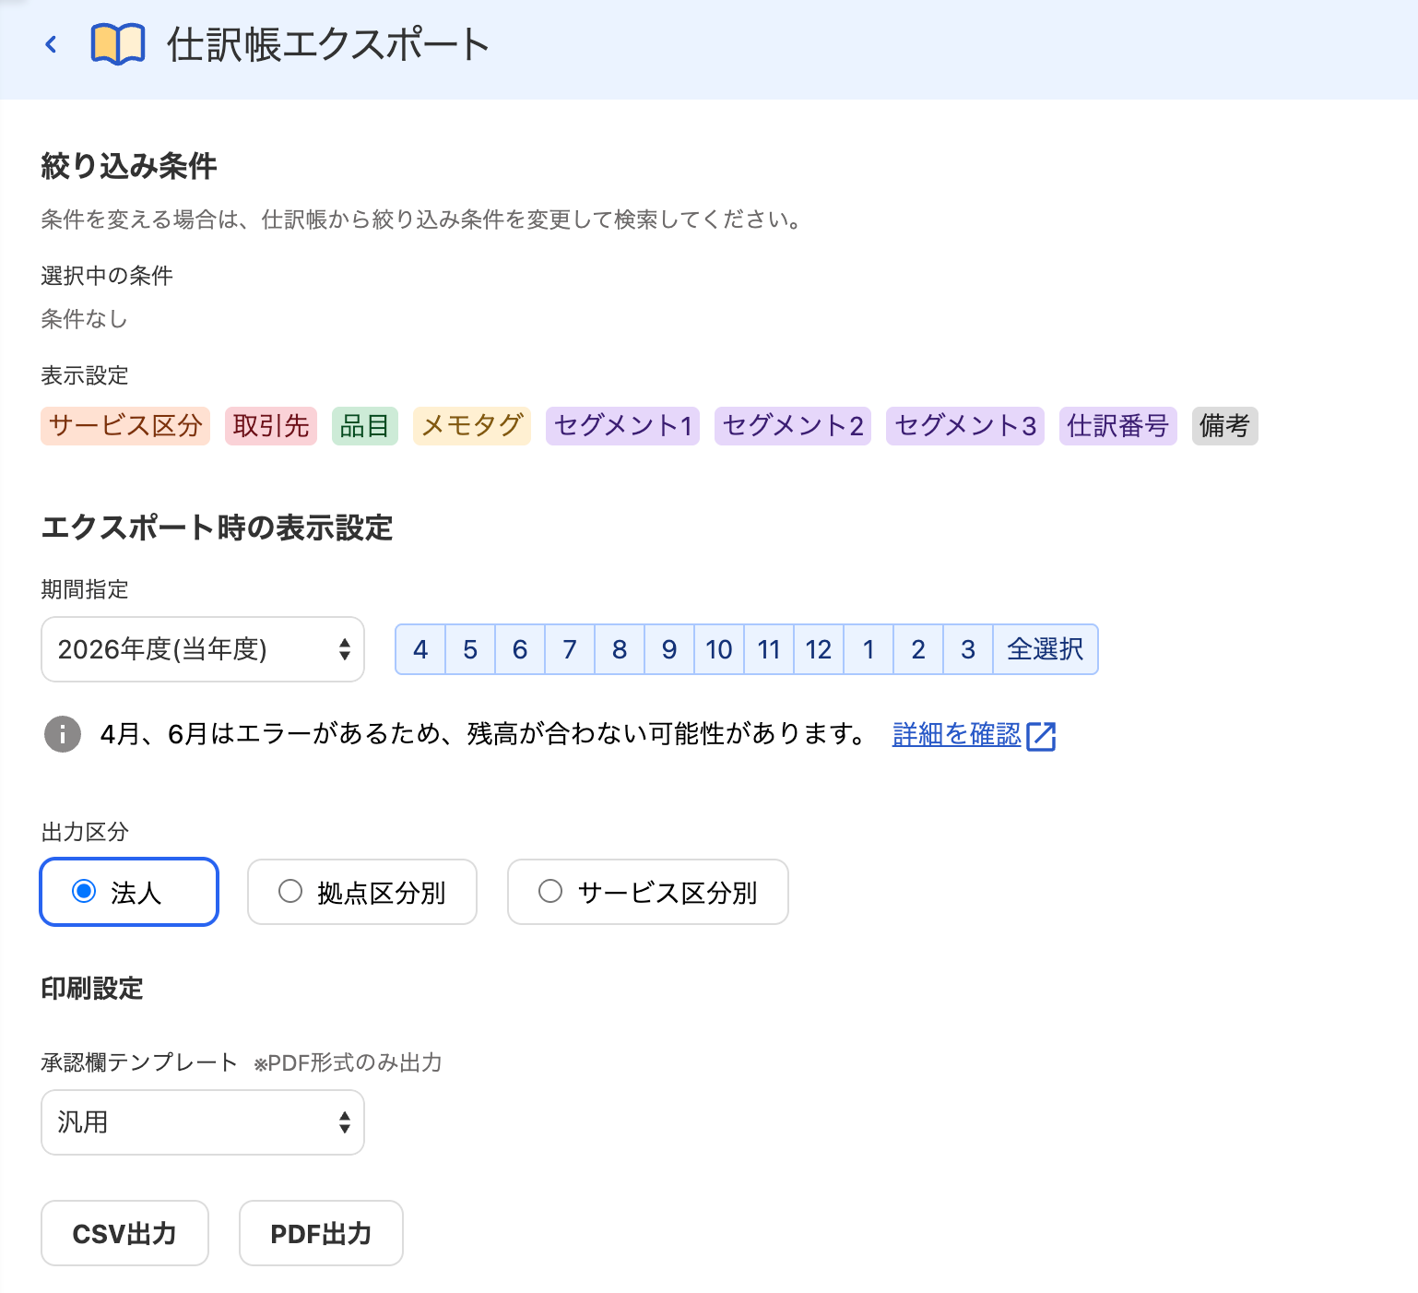Open the 2026年度(当年度) fiscal year dropdown
The height and width of the screenshot is (1293, 1418).
tap(203, 649)
